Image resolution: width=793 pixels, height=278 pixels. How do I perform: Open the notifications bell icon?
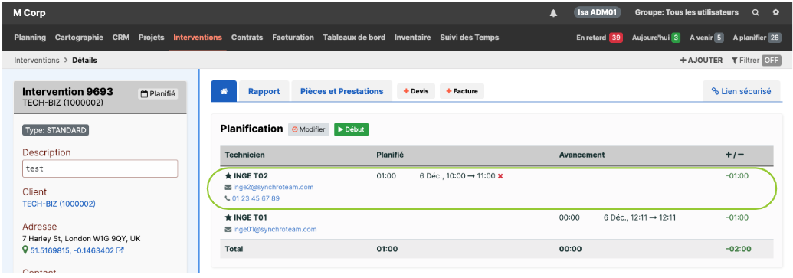[553, 13]
